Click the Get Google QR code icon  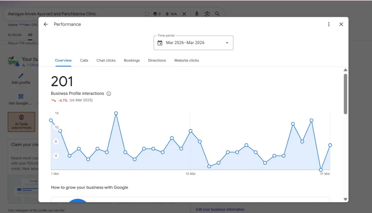21,96
